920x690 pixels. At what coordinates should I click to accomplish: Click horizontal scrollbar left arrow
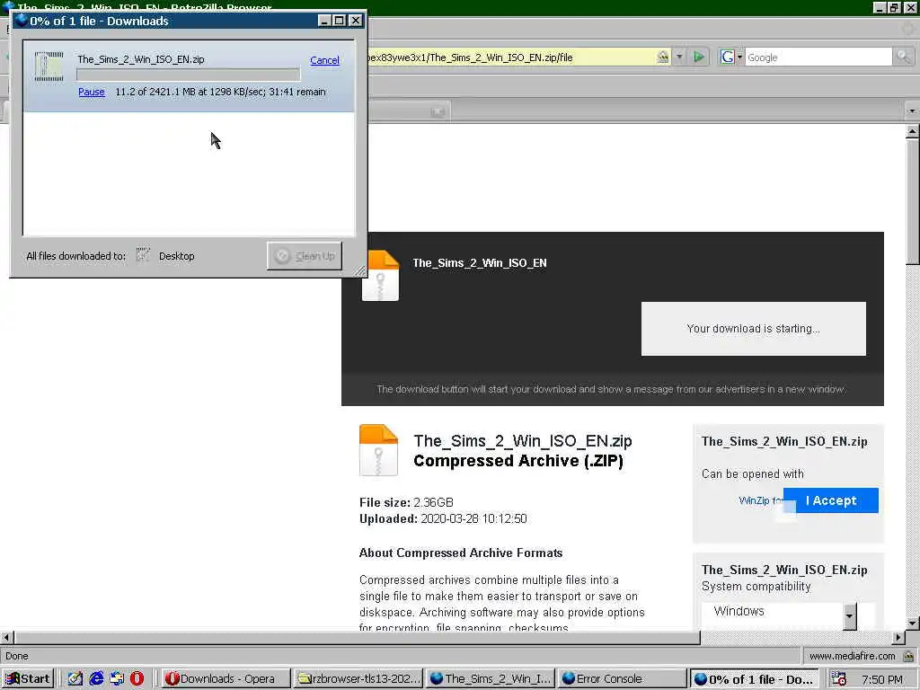coord(6,637)
